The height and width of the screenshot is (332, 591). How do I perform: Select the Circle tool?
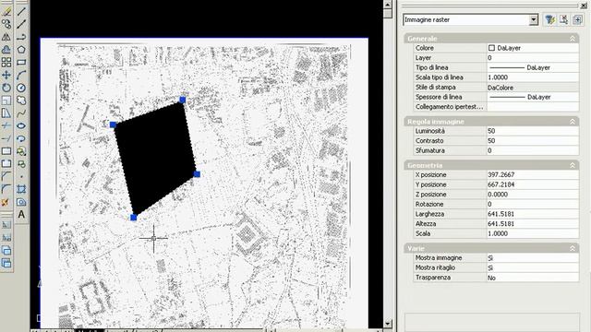point(21,88)
